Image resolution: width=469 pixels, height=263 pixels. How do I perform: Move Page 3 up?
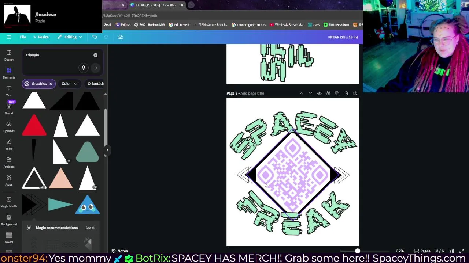301,93
